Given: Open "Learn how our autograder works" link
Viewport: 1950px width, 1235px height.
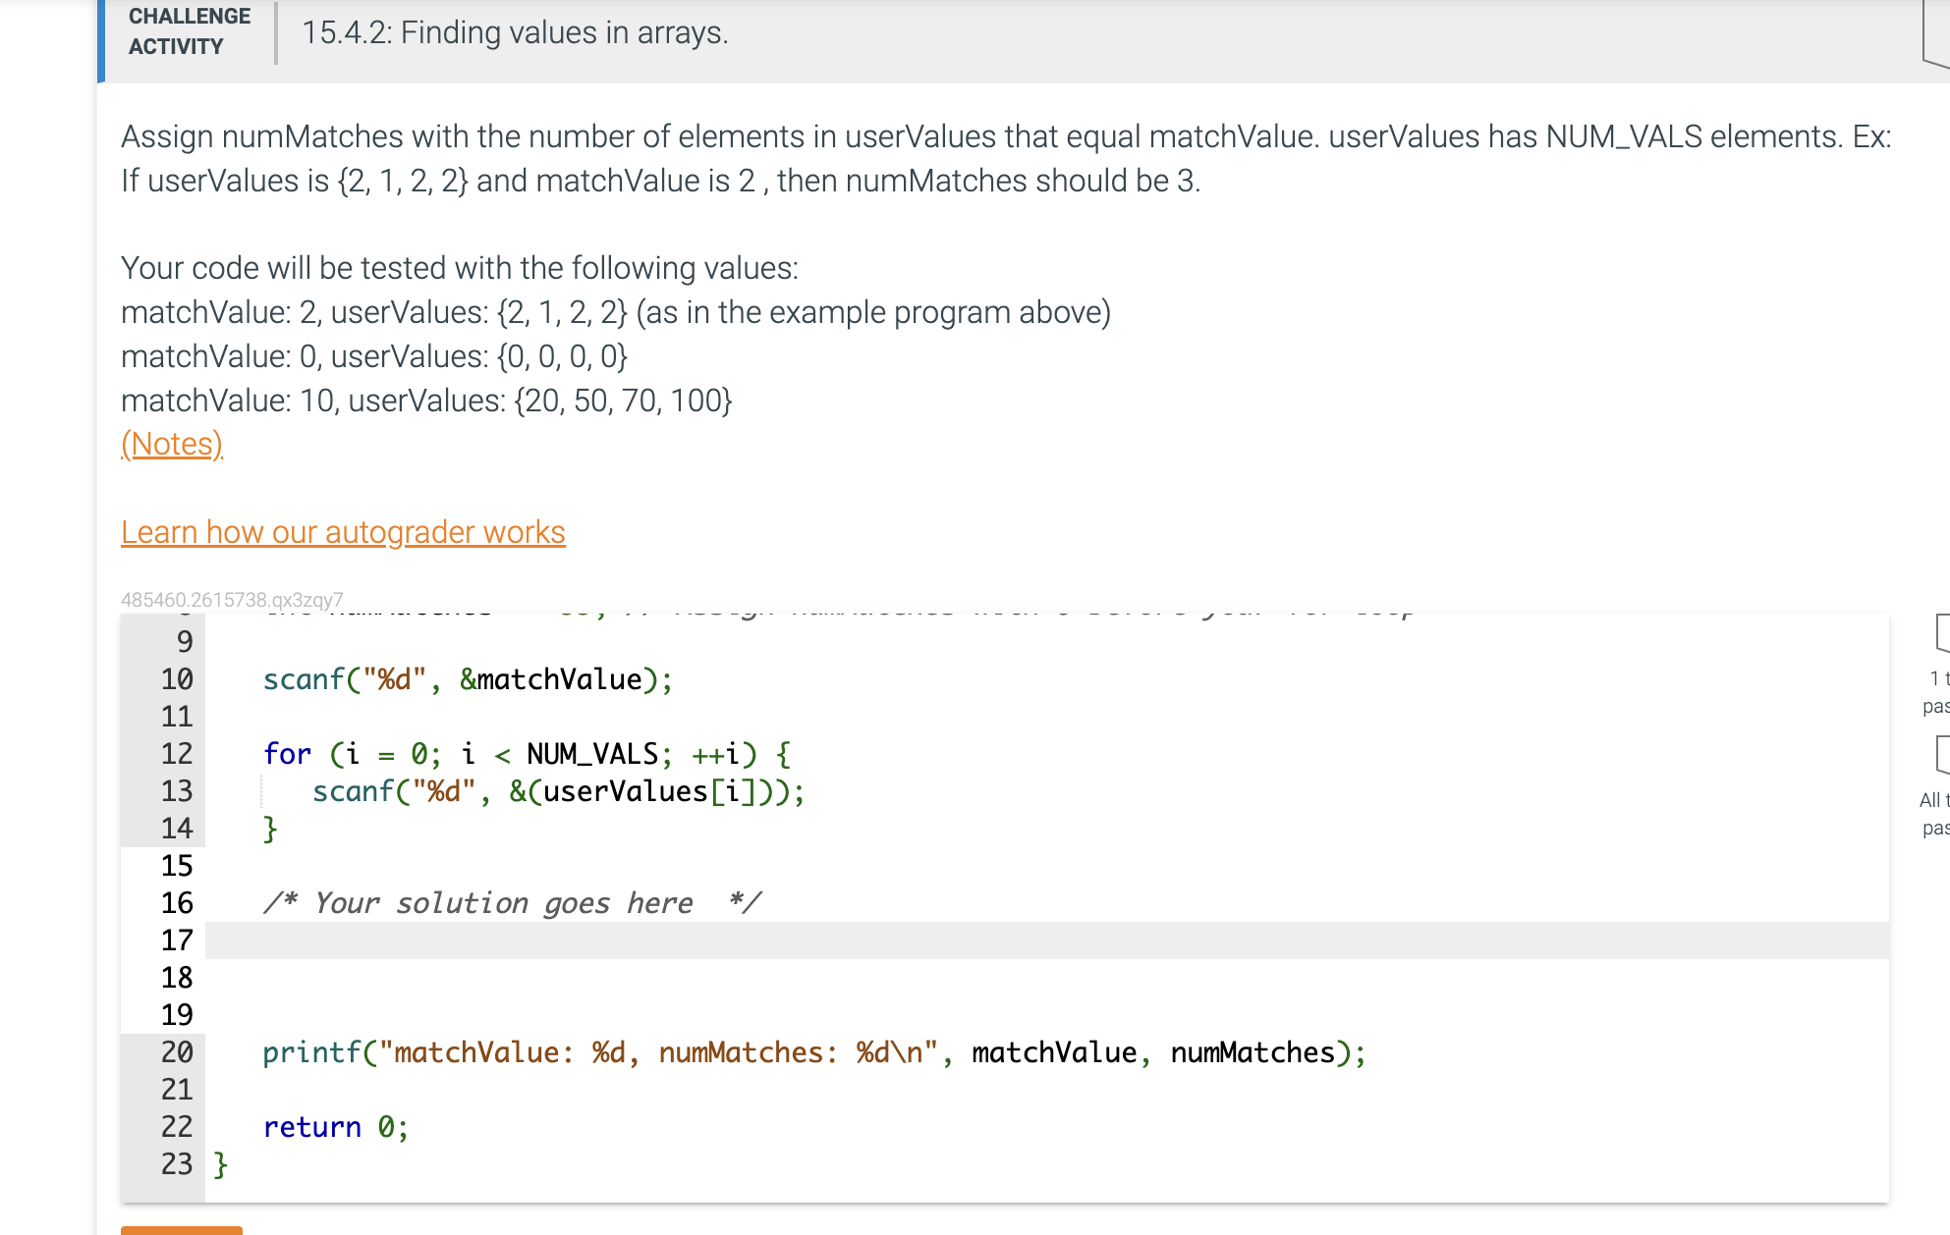Looking at the screenshot, I should pos(343,532).
